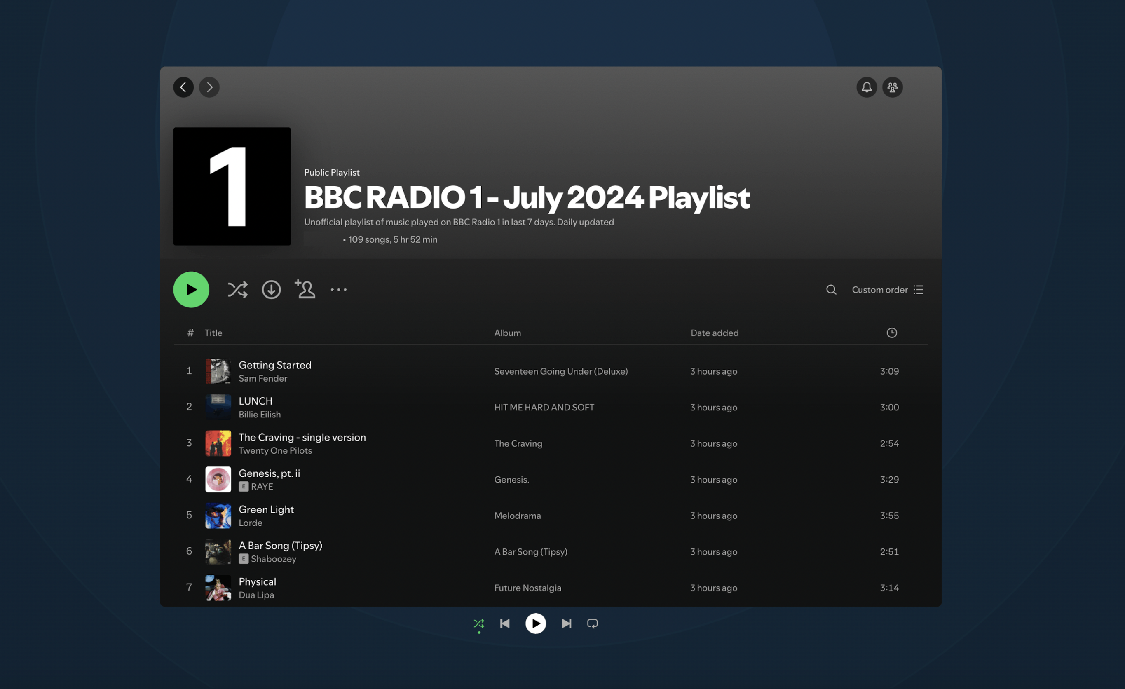This screenshot has height=689, width=1125.
Task: Click track number 4 in the list
Action: pos(189,479)
